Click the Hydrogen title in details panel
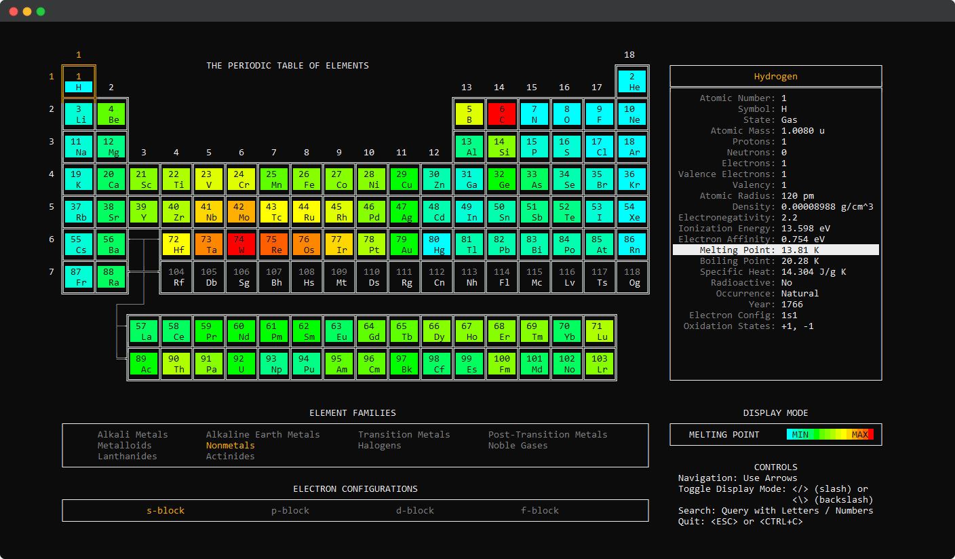955x559 pixels. (x=776, y=77)
